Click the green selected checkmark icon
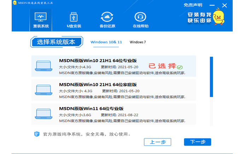This screenshot has height=154, width=244. 180,67
